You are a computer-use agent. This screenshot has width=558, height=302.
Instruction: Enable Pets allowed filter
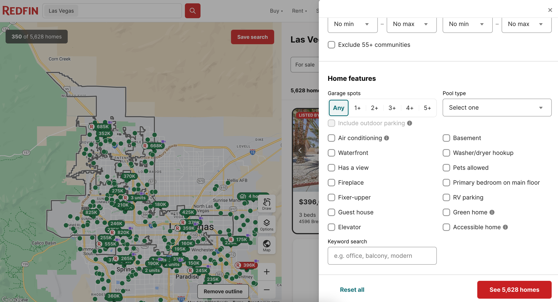(446, 168)
